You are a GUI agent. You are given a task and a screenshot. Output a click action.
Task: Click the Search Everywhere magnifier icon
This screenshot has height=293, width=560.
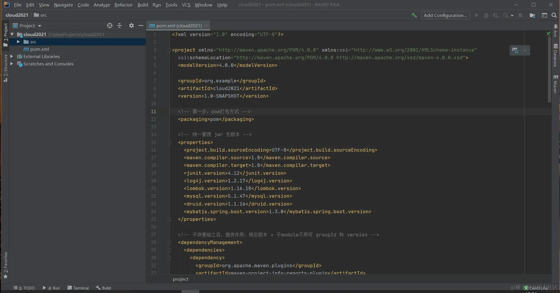point(554,15)
